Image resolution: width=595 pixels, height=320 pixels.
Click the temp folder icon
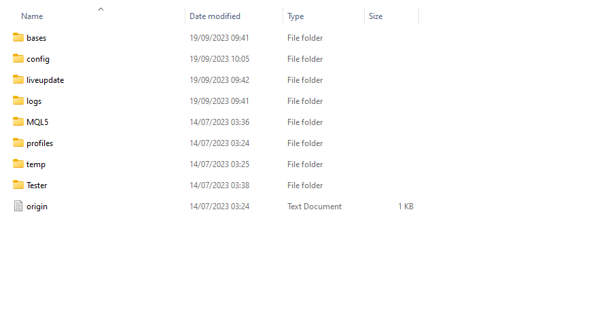click(18, 164)
